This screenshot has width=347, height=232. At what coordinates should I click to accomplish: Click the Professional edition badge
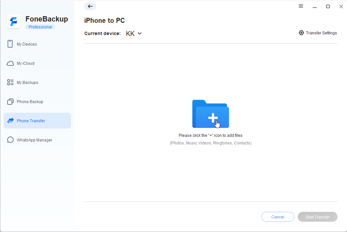click(x=40, y=27)
